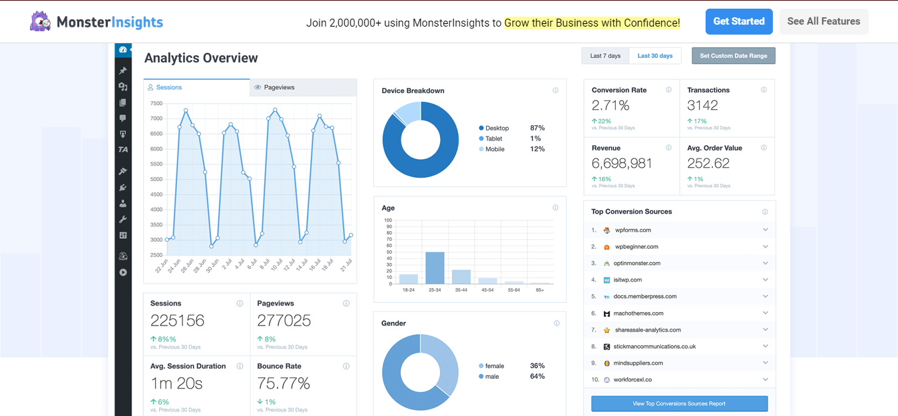Expand the mindsuppliers.com row chevron

[x=766, y=363]
